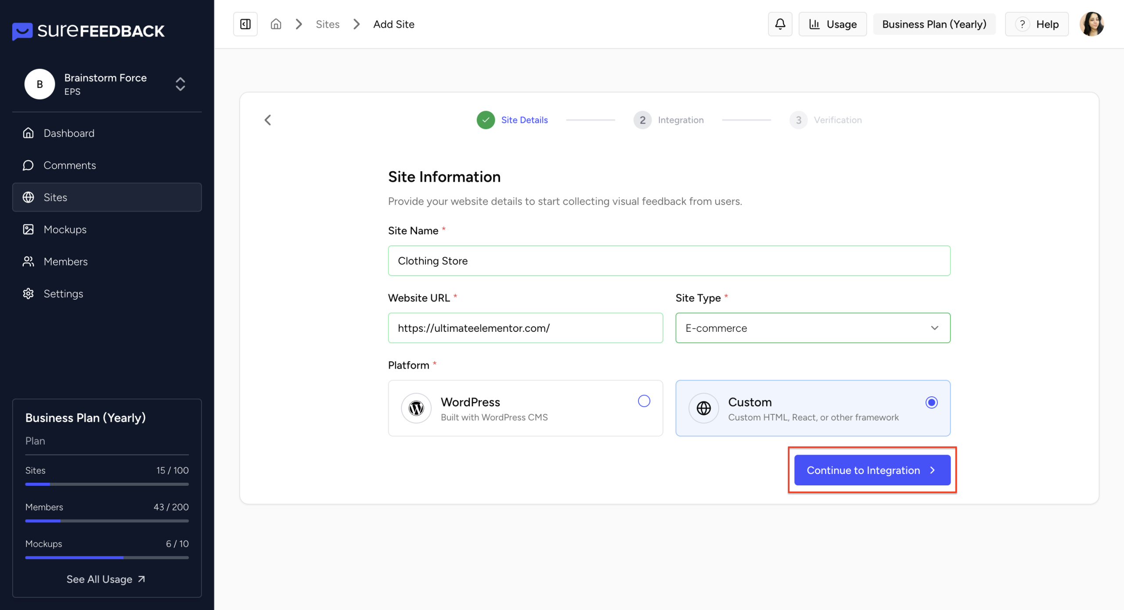Expand the Brainstorm Force workspace switcher
Image resolution: width=1124 pixels, height=610 pixels.
tap(180, 84)
